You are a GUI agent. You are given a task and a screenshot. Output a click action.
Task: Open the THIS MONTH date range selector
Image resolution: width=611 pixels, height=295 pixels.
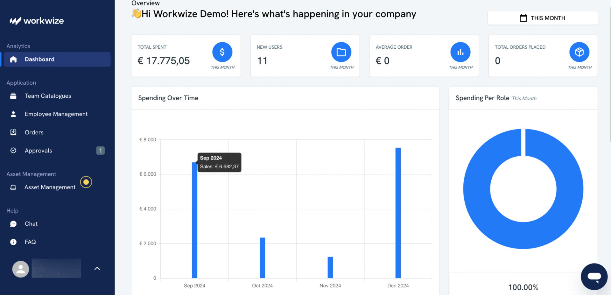(x=543, y=18)
